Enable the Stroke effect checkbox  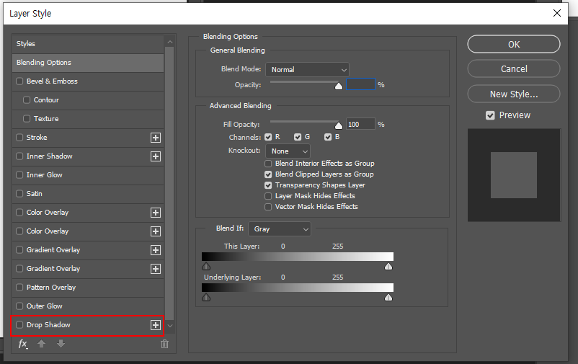click(x=19, y=138)
